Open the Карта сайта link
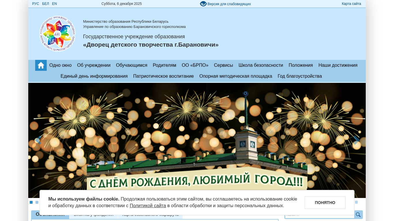The height and width of the screenshot is (221, 394). tap(351, 4)
